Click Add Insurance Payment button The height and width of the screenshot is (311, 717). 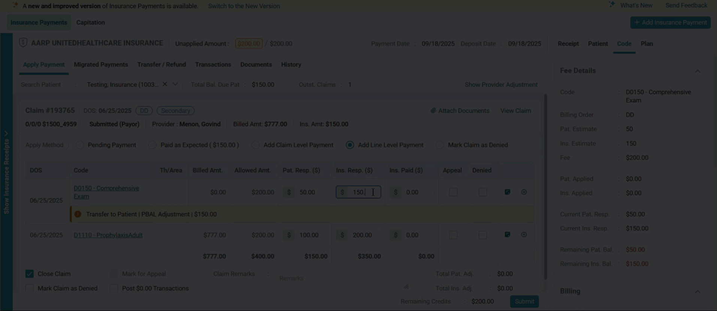[670, 22]
